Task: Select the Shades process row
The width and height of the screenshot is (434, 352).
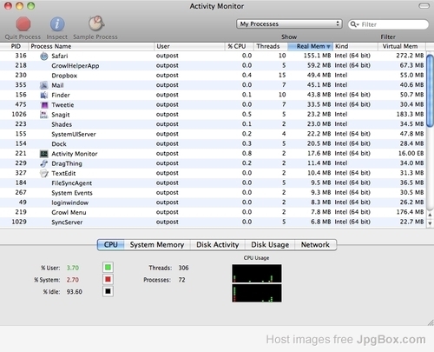Action: point(213,124)
